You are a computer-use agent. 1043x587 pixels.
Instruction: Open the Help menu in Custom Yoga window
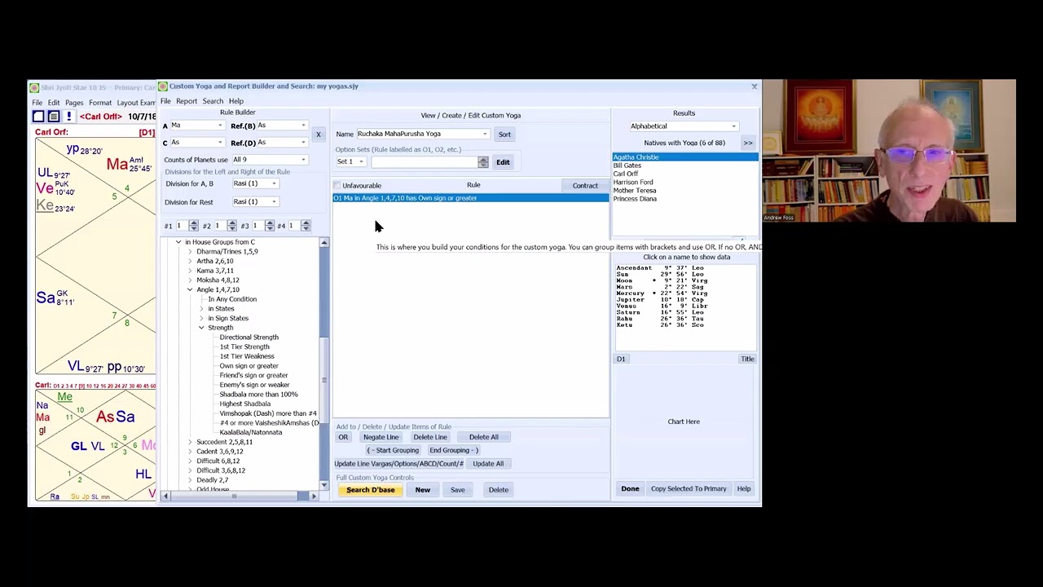235,101
